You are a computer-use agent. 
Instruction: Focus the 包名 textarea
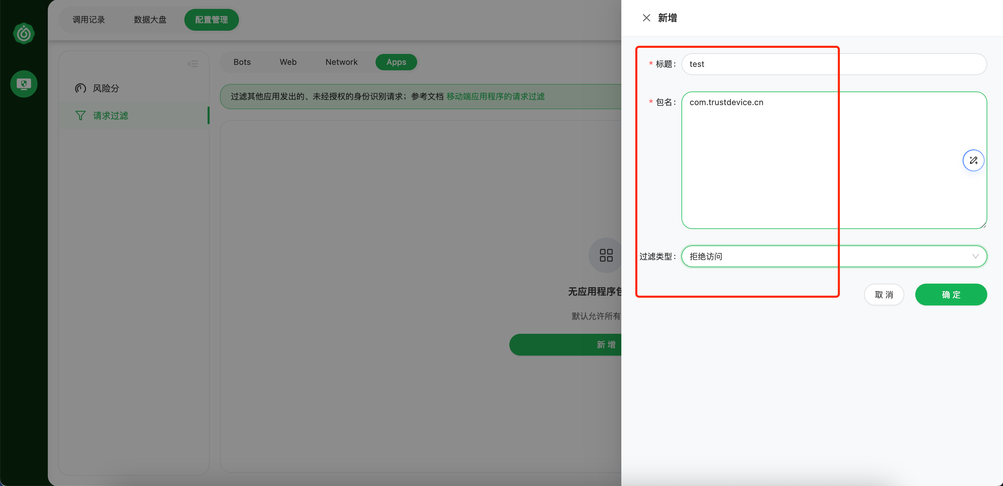coord(834,160)
